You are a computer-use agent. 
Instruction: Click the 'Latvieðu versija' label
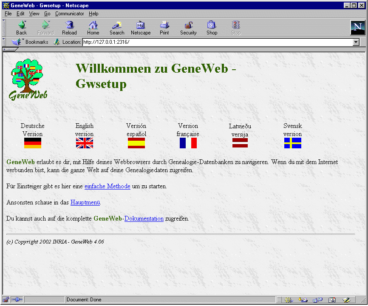click(240, 130)
